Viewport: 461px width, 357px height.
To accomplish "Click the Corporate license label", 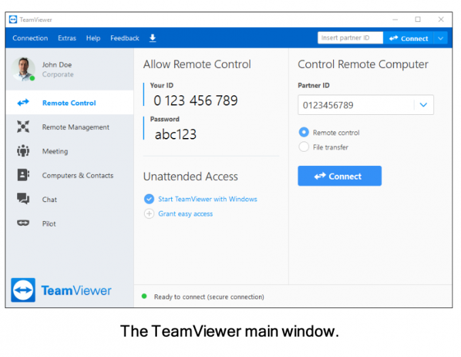I will coord(58,74).
